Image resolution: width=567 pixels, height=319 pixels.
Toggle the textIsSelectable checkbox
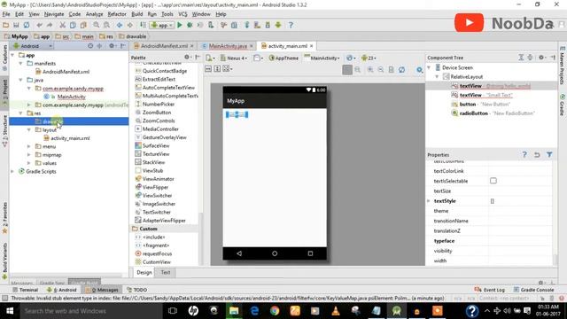point(493,181)
